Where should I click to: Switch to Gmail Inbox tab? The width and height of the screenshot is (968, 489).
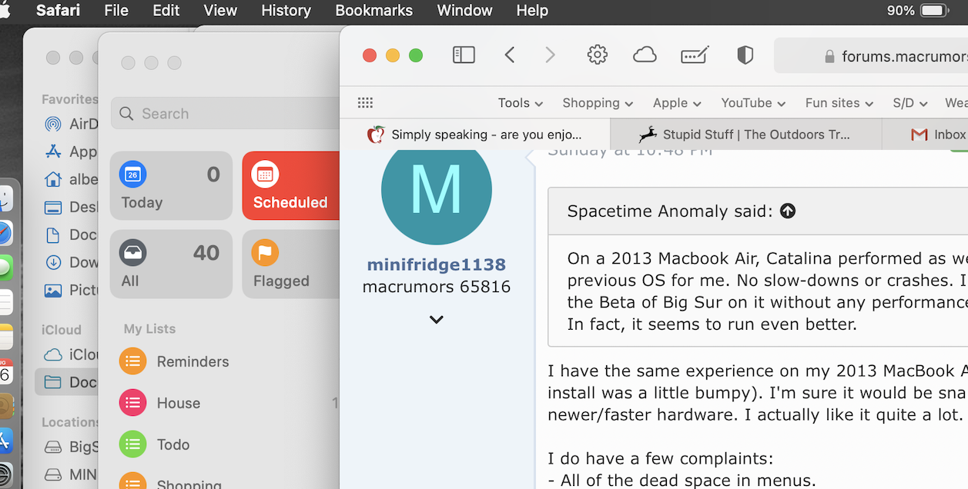pos(926,135)
